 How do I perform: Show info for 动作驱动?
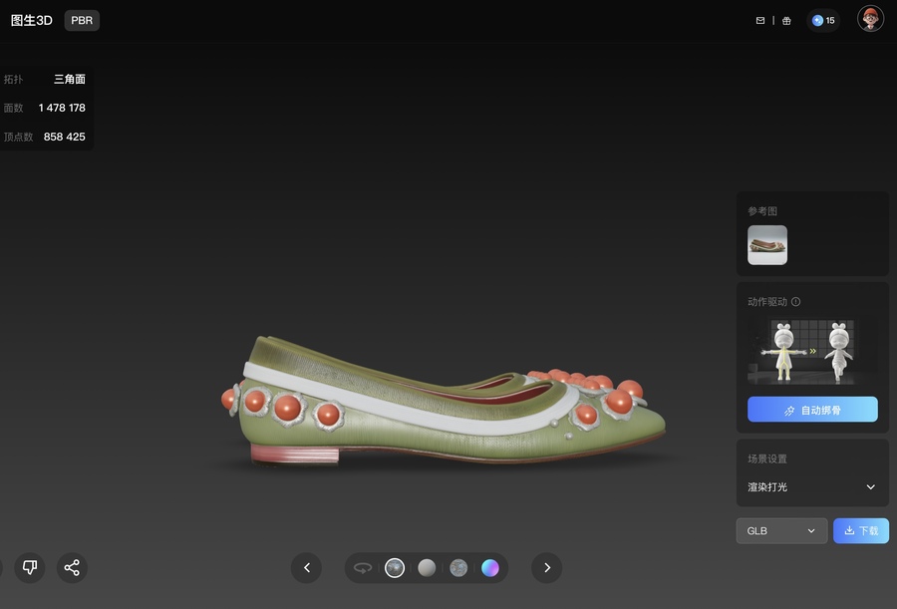tap(795, 302)
